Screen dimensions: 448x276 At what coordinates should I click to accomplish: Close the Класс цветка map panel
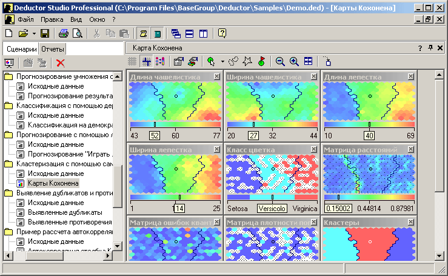coord(313,149)
